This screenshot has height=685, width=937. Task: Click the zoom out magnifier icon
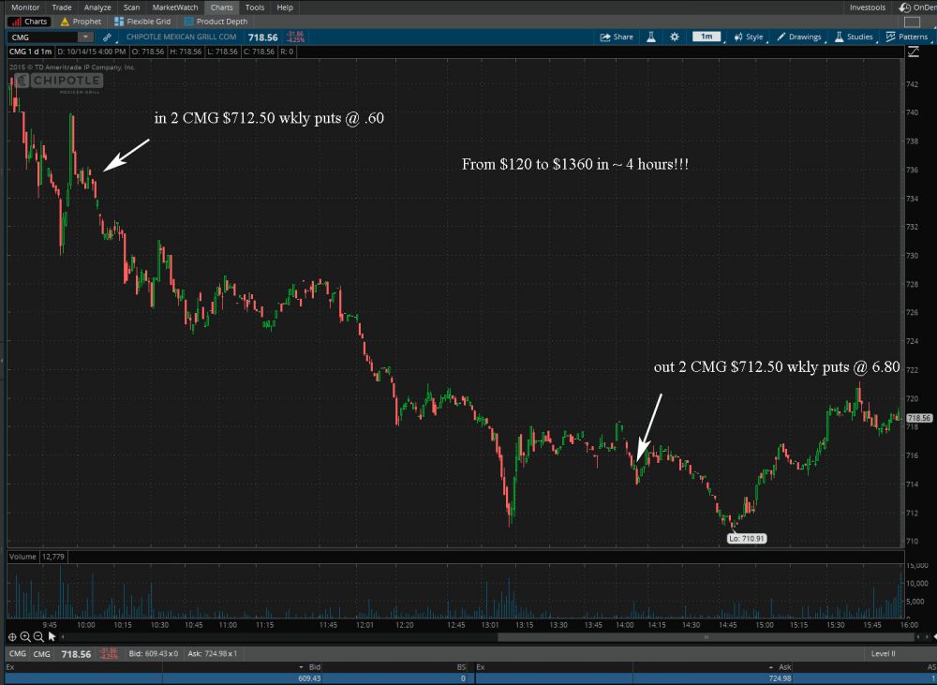pos(37,636)
